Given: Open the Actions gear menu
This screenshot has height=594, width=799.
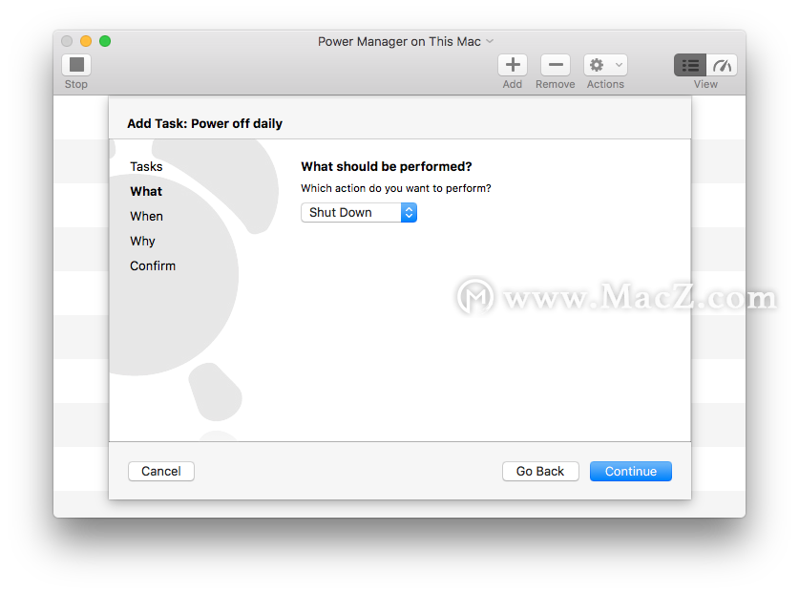Looking at the screenshot, I should [x=605, y=65].
